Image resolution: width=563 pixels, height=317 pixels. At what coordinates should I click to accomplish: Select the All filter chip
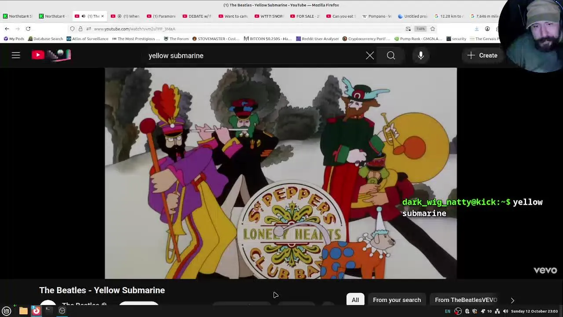pyautogui.click(x=355, y=300)
